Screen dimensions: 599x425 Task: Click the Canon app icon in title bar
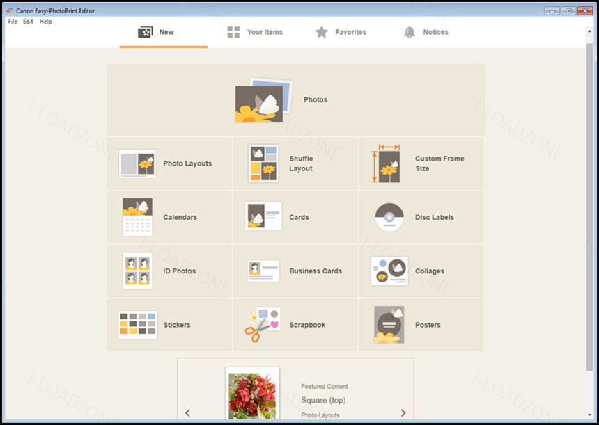(x=10, y=10)
